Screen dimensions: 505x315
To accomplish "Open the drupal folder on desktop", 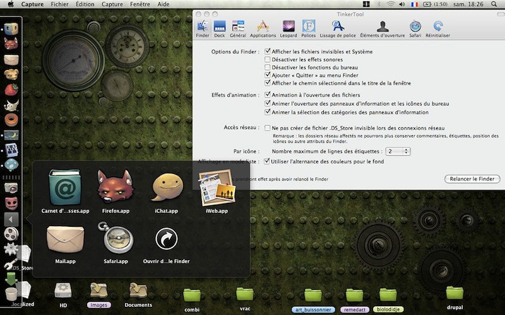I will pos(454,295).
